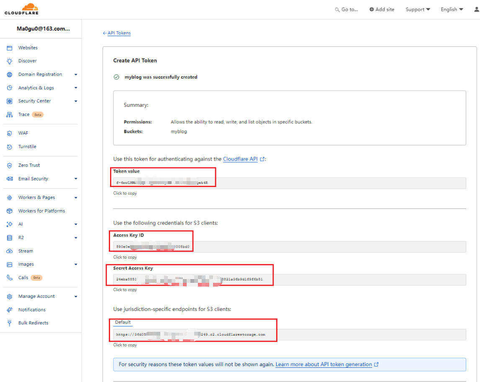Open Calls in the sidebar
Screen dimensions: 480x382
coord(23,278)
